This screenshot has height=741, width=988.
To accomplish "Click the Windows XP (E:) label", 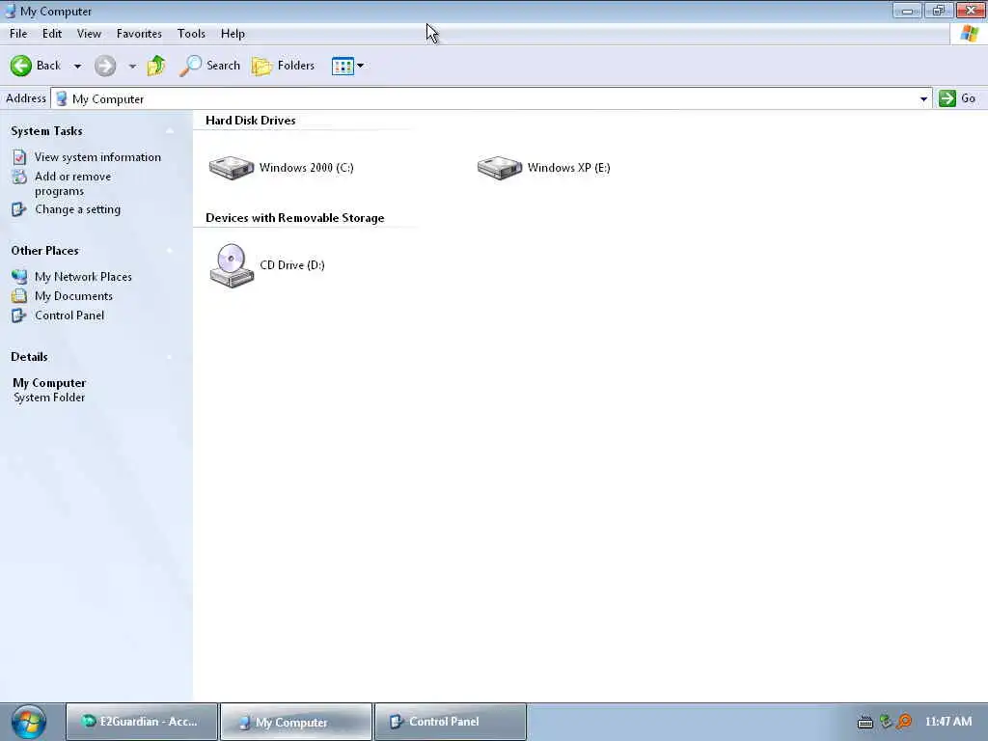I will pos(569,168).
